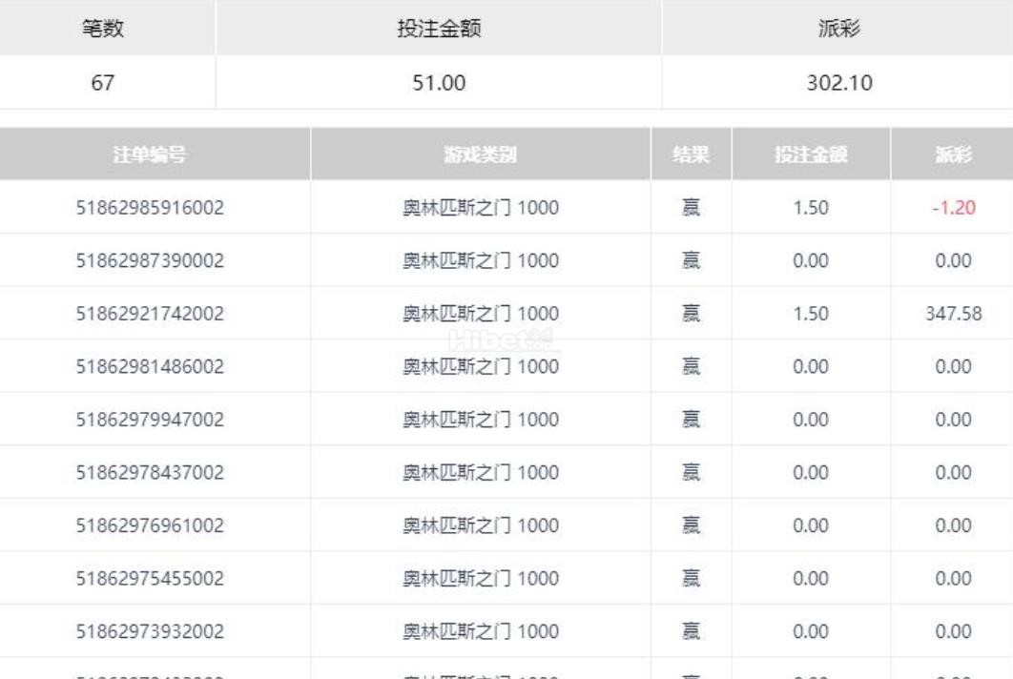This screenshot has height=679, width=1013.
Task: Click game name in row 51862978437002
Action: (x=481, y=472)
